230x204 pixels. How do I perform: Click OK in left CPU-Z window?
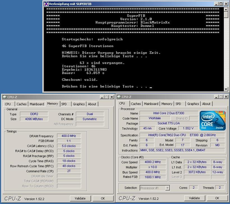pyautogui.click(x=103, y=198)
